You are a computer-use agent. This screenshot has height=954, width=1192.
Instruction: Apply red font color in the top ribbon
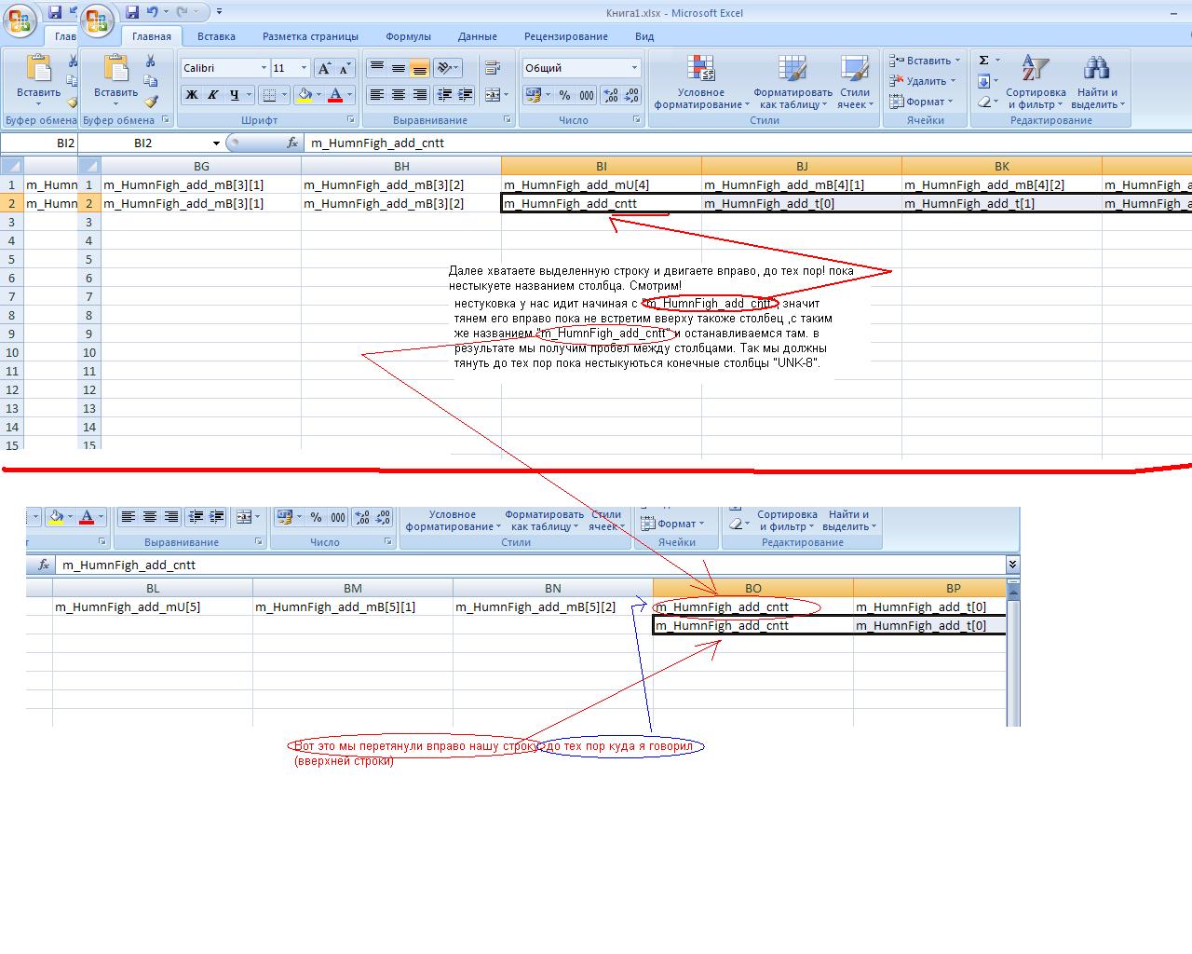coord(336,94)
